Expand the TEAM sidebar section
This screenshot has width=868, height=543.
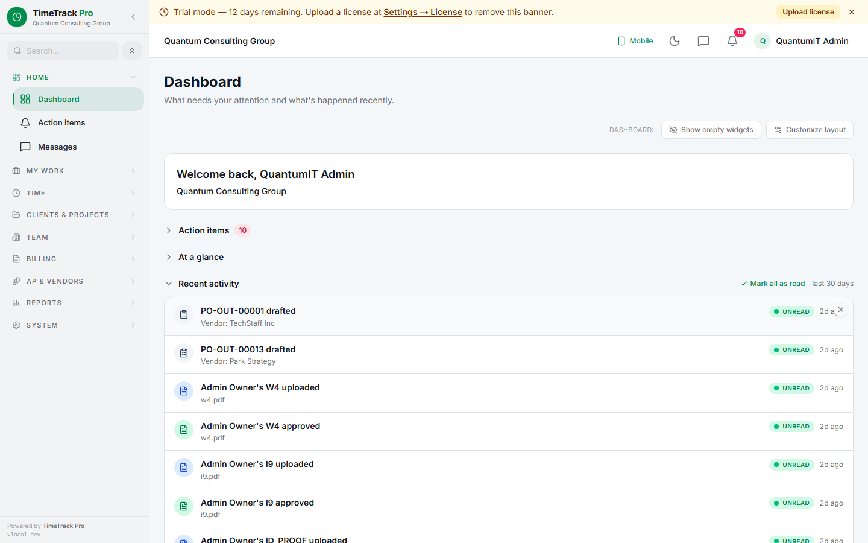pyautogui.click(x=75, y=237)
